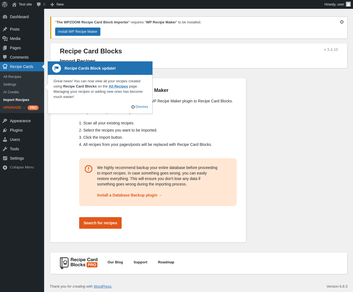Screen dimensions: 353x292
Task: Click the New plus icon
Action: pos(52,4)
